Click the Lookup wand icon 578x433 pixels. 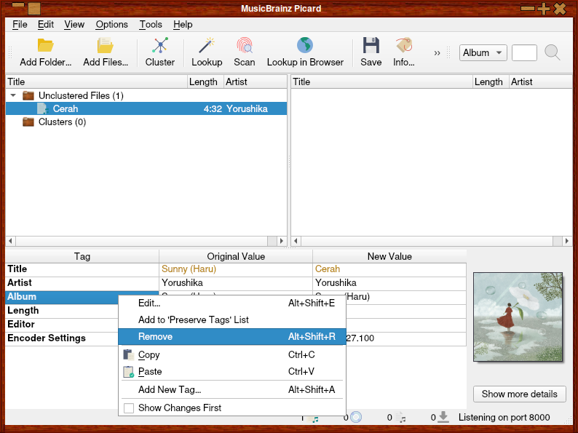click(x=207, y=46)
